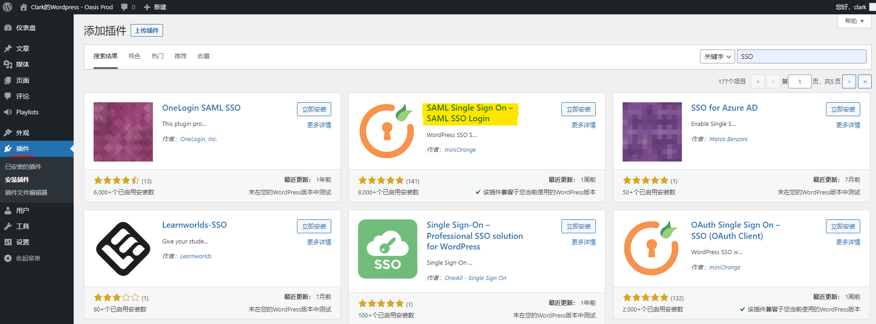Install the OneLogin SAML SSO plugin
The width and height of the screenshot is (876, 324).
pos(314,109)
